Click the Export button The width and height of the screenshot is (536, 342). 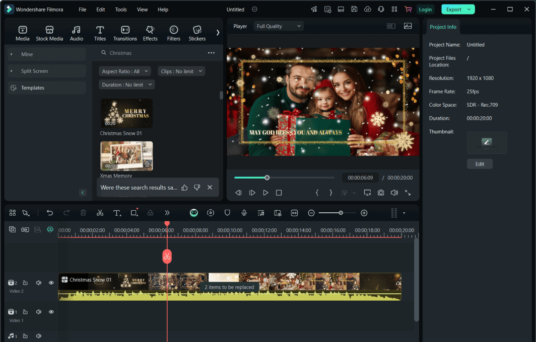coord(453,10)
